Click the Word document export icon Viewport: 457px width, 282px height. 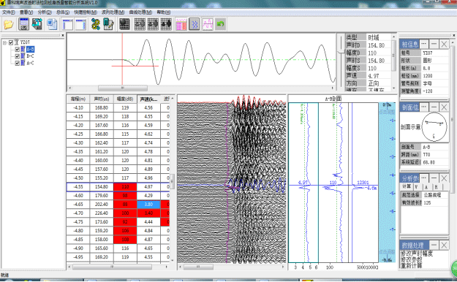tap(52, 24)
